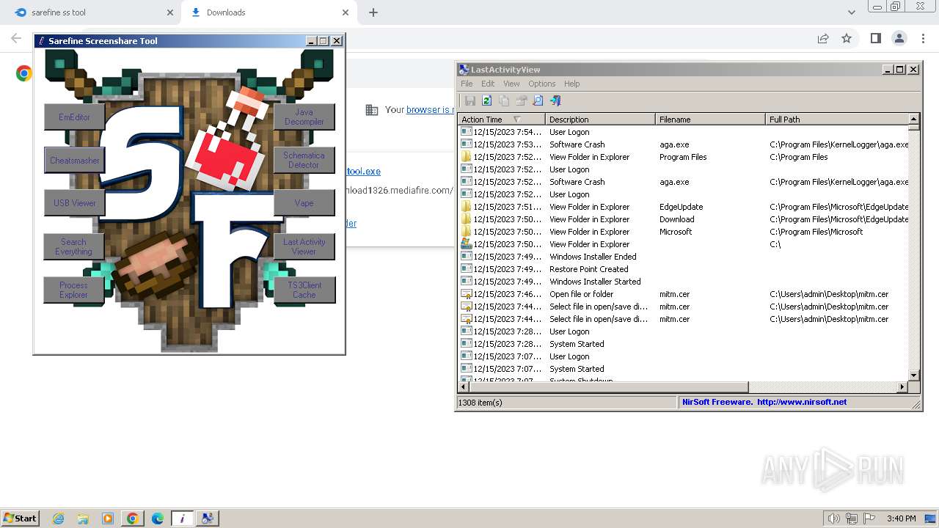939x528 pixels.
Task: Open Schematica Detector in Sarefine tool
Action: [304, 161]
